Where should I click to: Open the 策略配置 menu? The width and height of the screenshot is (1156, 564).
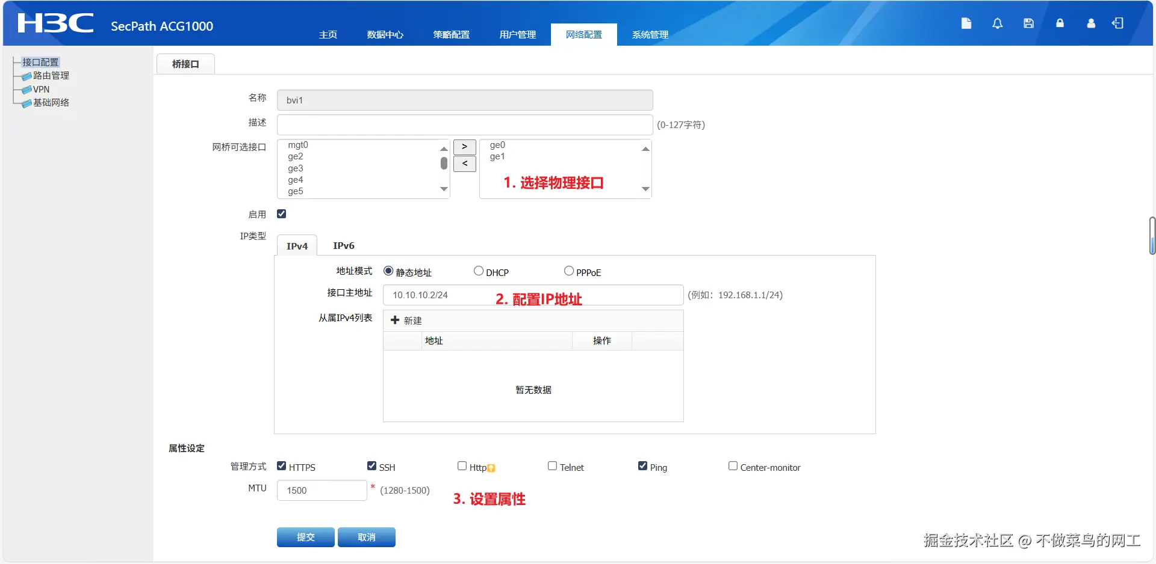pos(452,34)
